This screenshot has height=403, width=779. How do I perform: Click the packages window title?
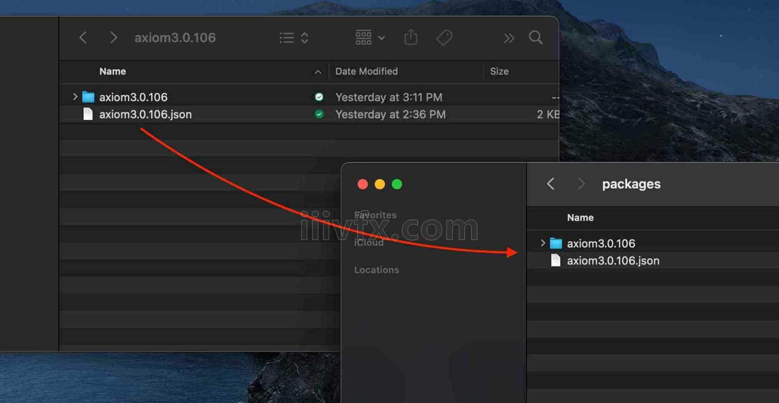point(631,184)
